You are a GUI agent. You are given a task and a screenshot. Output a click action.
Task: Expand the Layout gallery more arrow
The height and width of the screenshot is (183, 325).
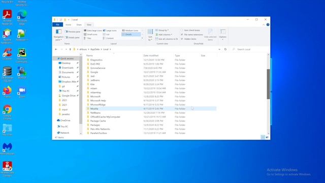point(142,39)
